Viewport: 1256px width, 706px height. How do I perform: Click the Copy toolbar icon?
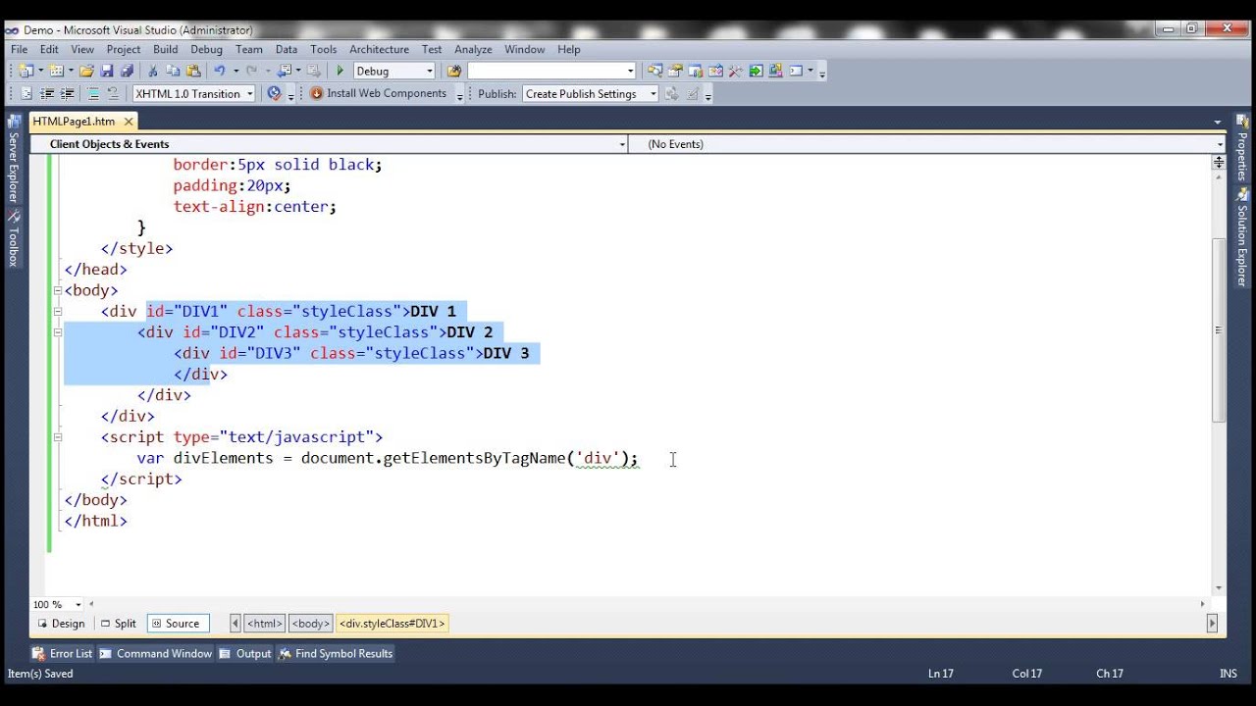[173, 71]
